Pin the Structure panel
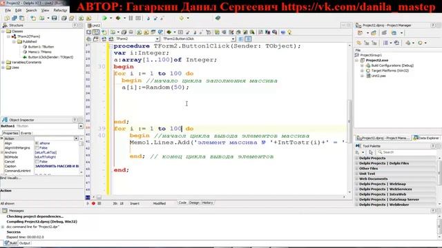This screenshot has width=442, height=248. click(x=75, y=25)
